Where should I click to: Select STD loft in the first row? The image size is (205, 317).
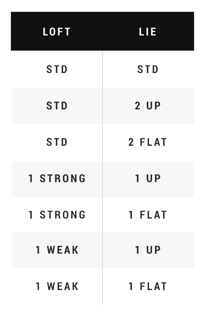57,69
